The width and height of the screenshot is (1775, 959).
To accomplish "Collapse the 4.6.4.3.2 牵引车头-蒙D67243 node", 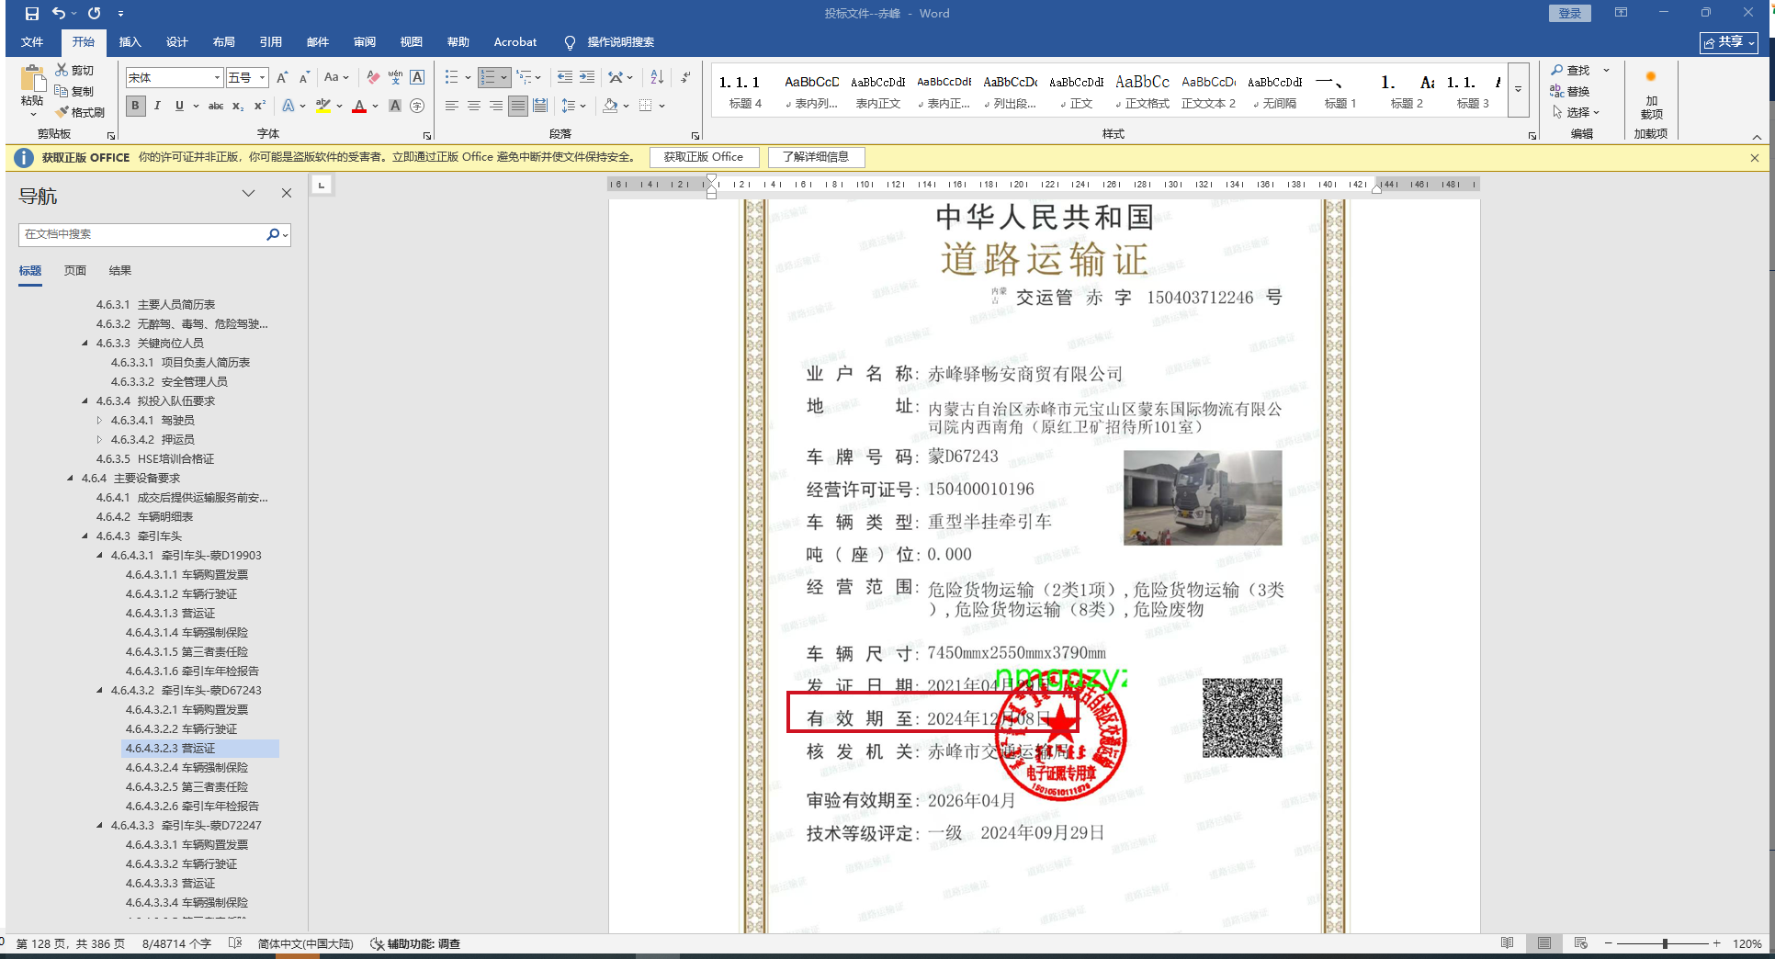I will 100,691.
